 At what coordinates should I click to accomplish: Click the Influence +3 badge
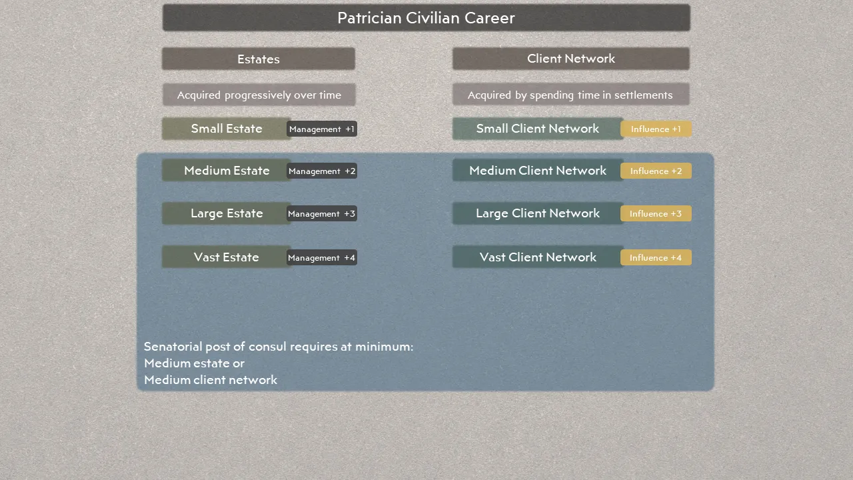[656, 213]
